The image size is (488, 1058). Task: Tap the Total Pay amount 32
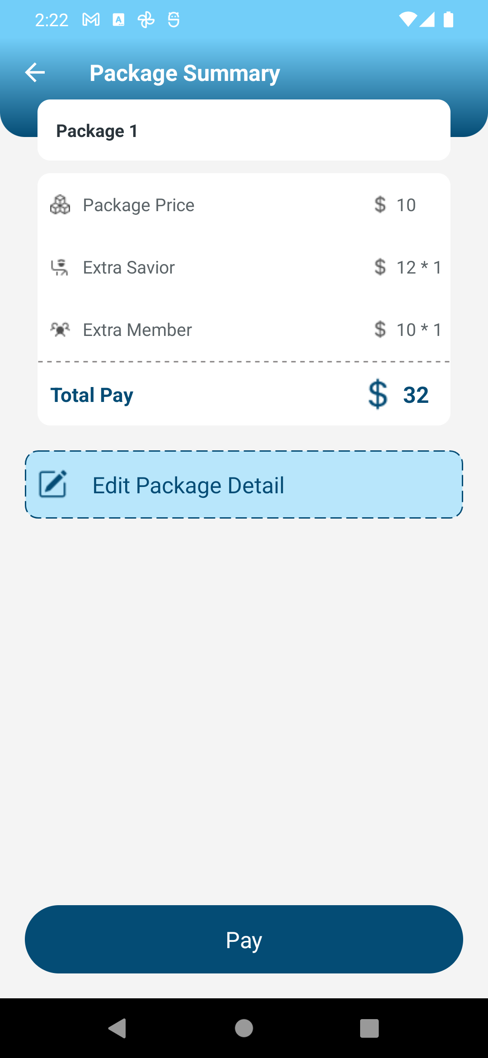416,395
